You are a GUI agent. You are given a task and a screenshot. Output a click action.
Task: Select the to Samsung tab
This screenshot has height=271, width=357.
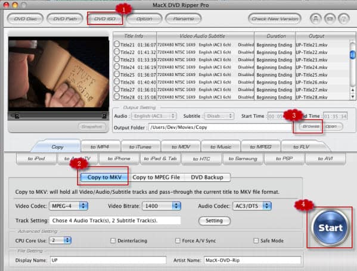pyautogui.click(x=243, y=159)
